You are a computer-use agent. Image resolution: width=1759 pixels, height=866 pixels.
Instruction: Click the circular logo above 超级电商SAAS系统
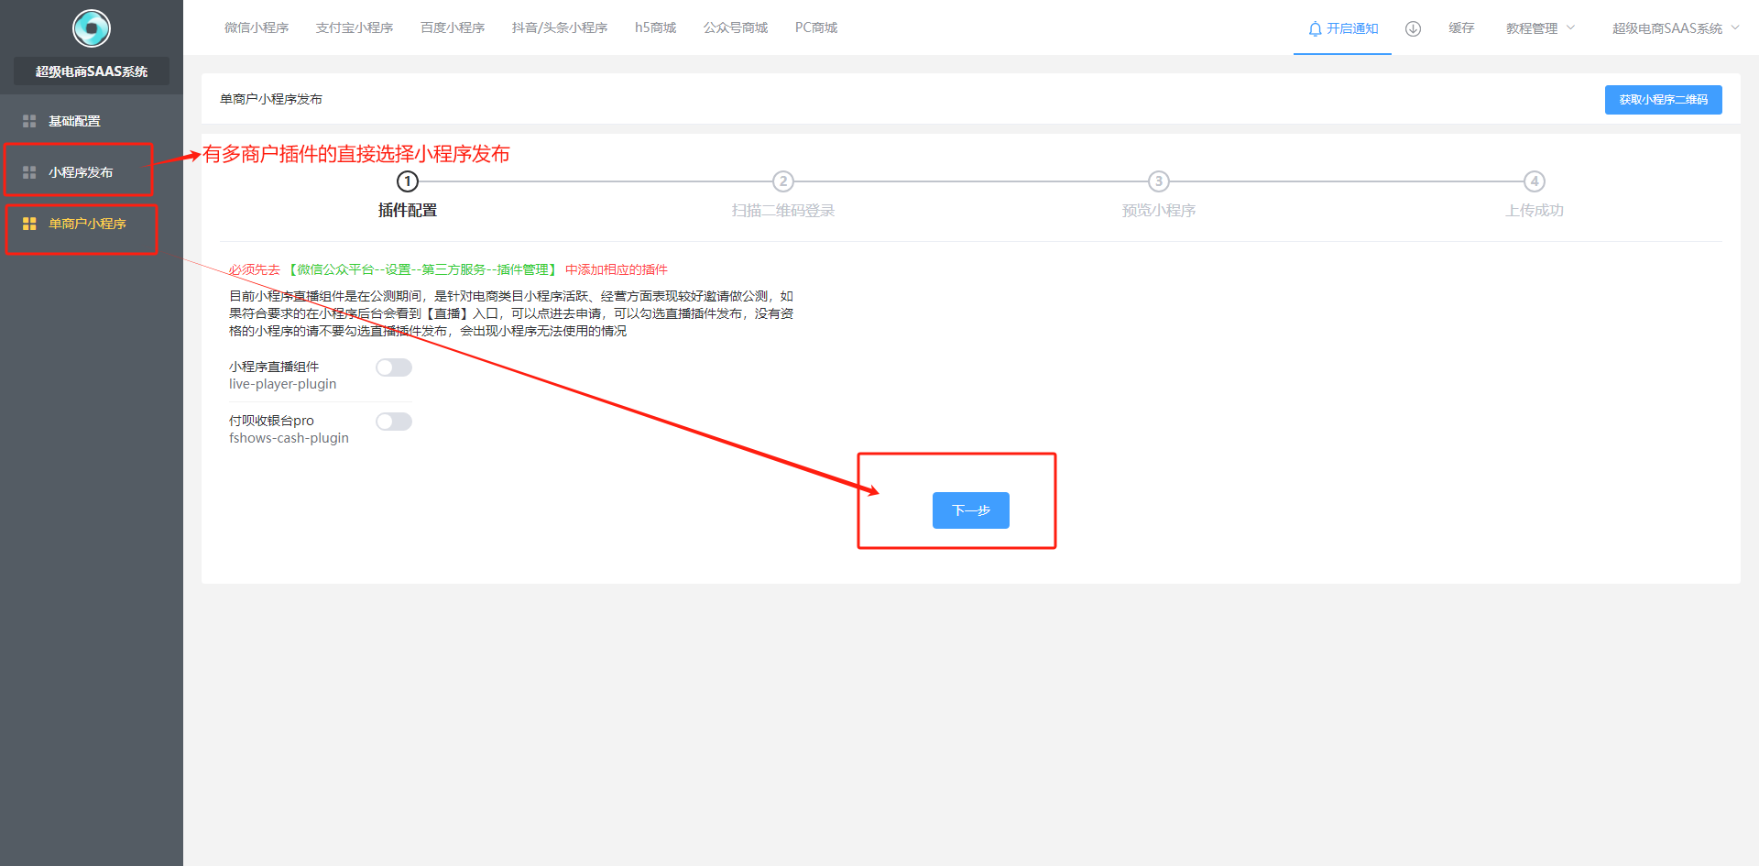pyautogui.click(x=92, y=28)
